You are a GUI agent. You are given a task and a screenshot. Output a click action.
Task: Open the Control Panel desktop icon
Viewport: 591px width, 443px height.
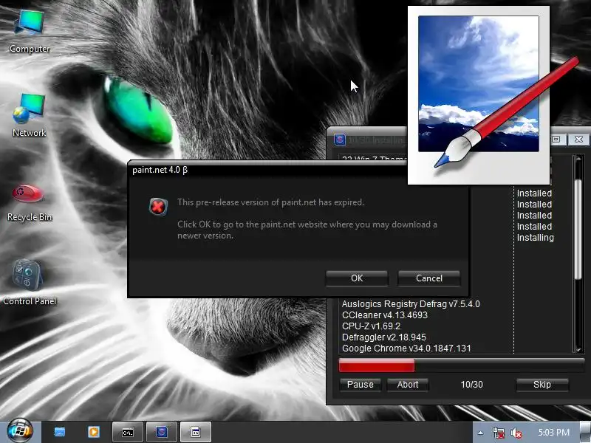click(x=30, y=282)
